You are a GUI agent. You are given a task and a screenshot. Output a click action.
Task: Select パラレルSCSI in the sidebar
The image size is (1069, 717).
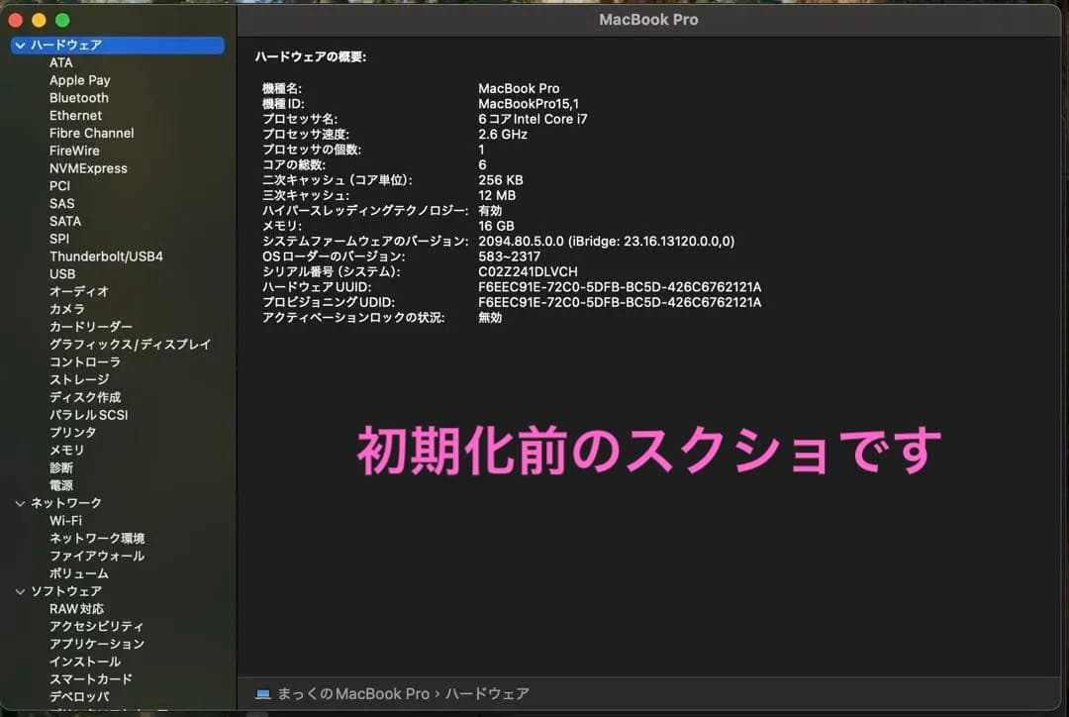click(89, 415)
